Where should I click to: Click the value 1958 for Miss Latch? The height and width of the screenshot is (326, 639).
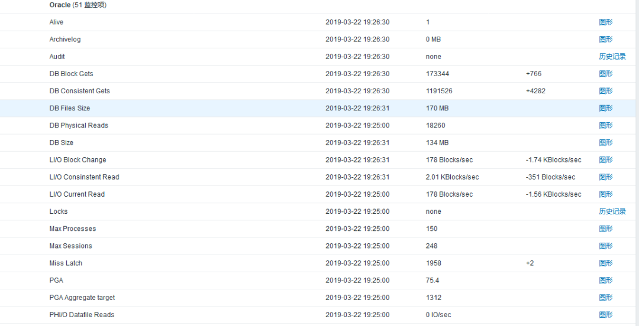click(x=434, y=263)
